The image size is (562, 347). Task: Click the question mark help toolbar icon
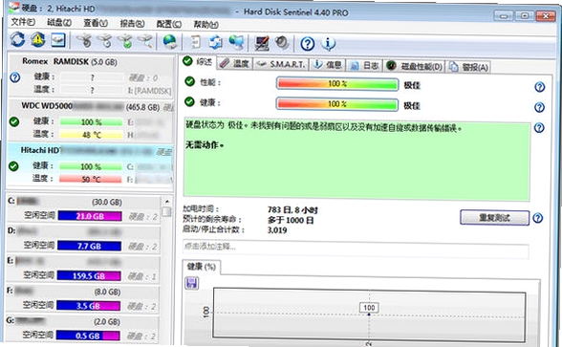[x=308, y=44]
